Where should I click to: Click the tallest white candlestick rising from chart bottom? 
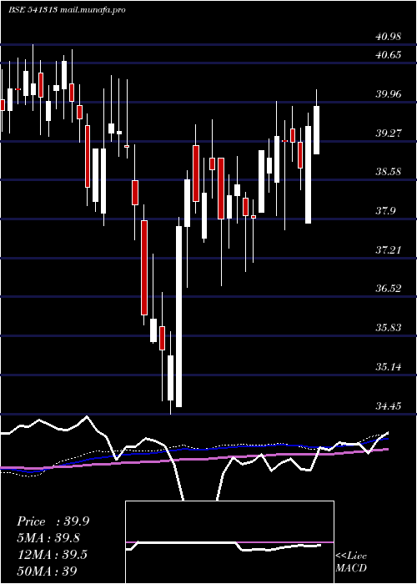pos(179,316)
